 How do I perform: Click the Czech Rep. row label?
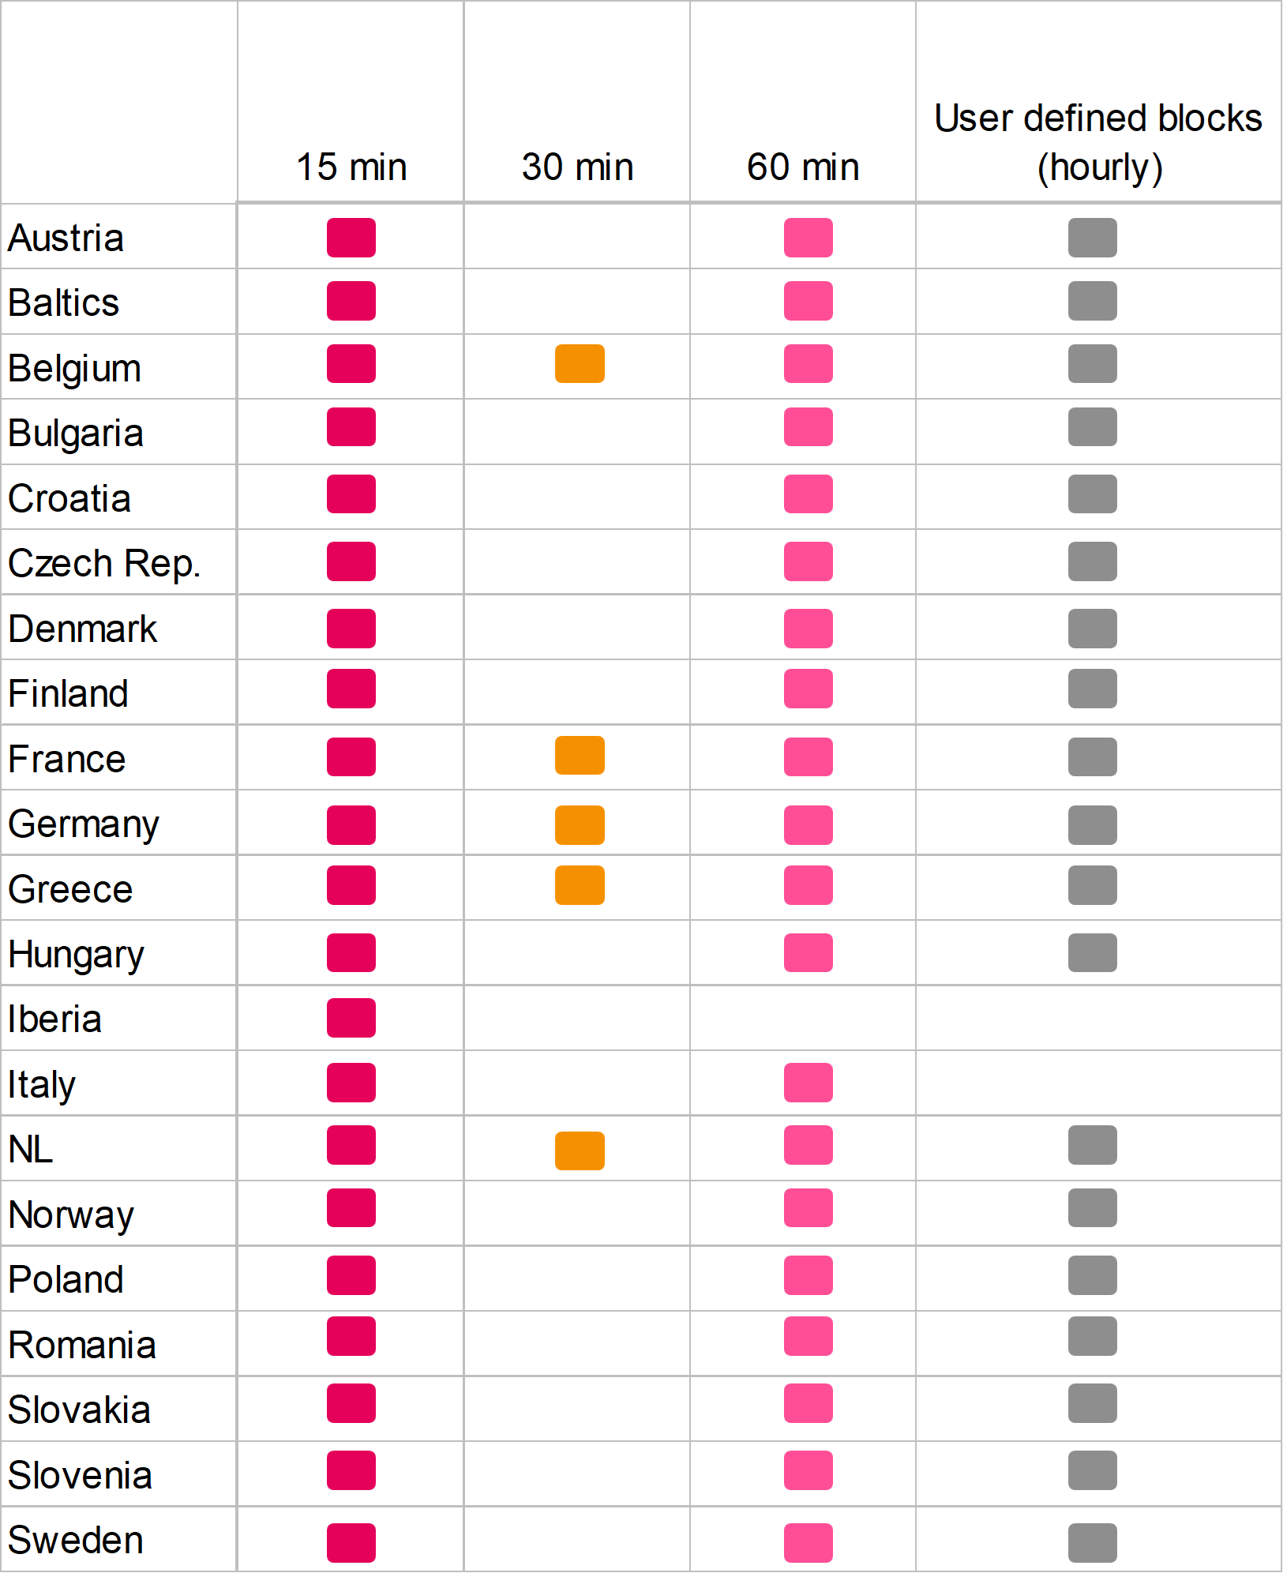pos(104,564)
